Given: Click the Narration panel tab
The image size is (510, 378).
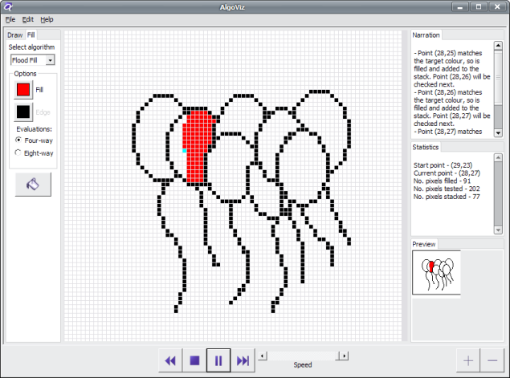Looking at the screenshot, I should (x=426, y=35).
